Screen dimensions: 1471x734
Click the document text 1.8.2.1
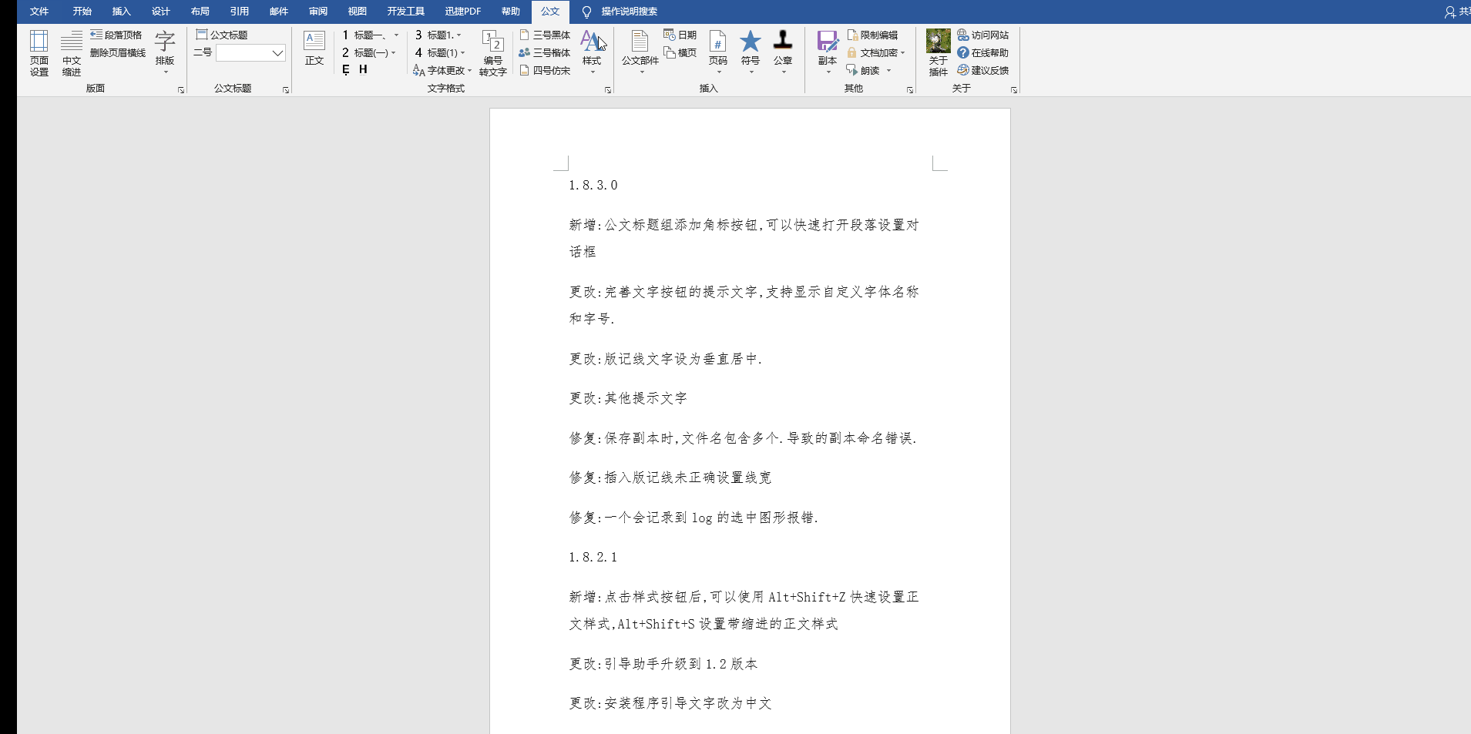pos(593,558)
